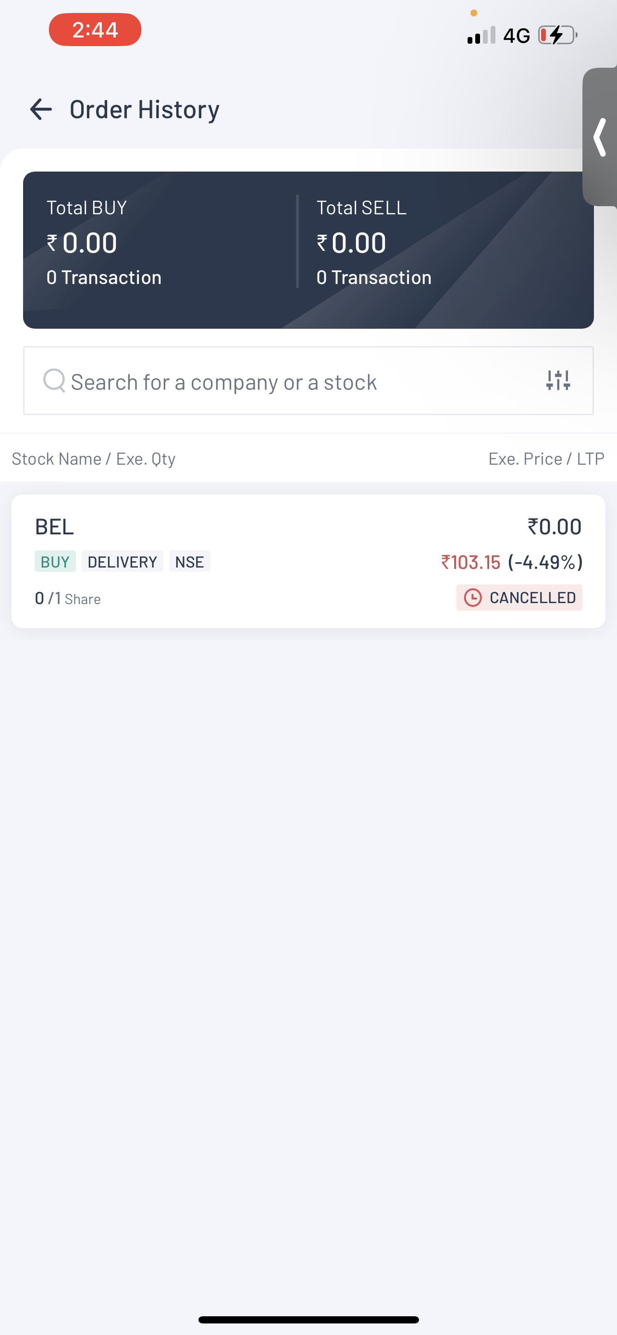Tap the Stock Name / Exe. Qty header
617x1335 pixels.
click(x=94, y=458)
